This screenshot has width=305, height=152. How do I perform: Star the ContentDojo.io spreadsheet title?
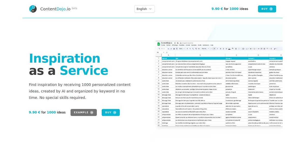coord(175,43)
